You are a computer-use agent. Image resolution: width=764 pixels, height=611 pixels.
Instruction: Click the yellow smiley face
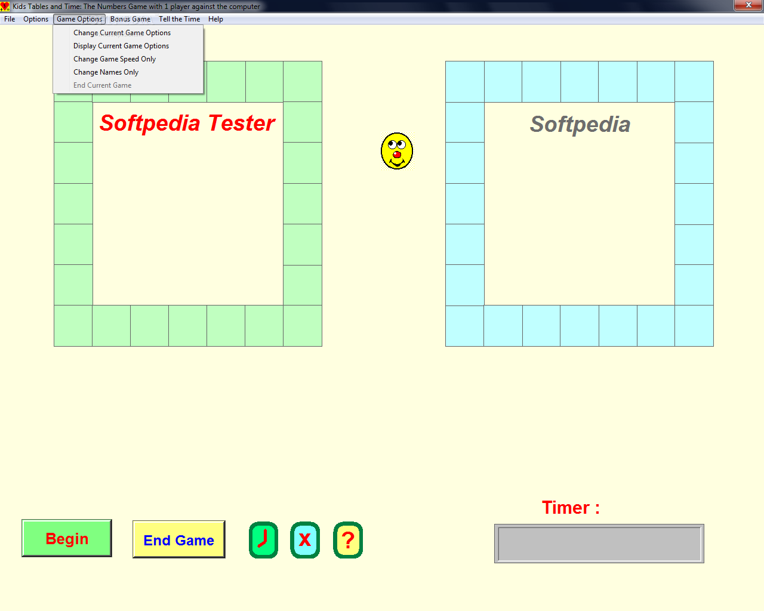tap(397, 151)
